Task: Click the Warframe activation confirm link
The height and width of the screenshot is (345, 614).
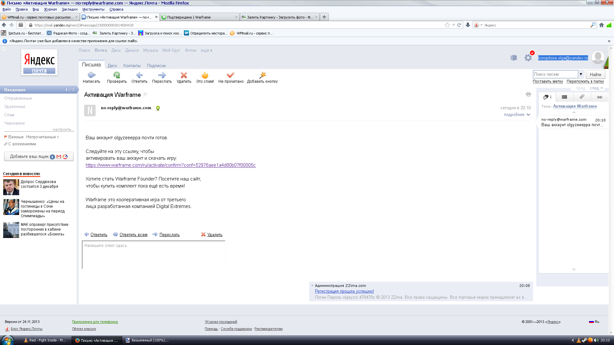Action: [170, 165]
